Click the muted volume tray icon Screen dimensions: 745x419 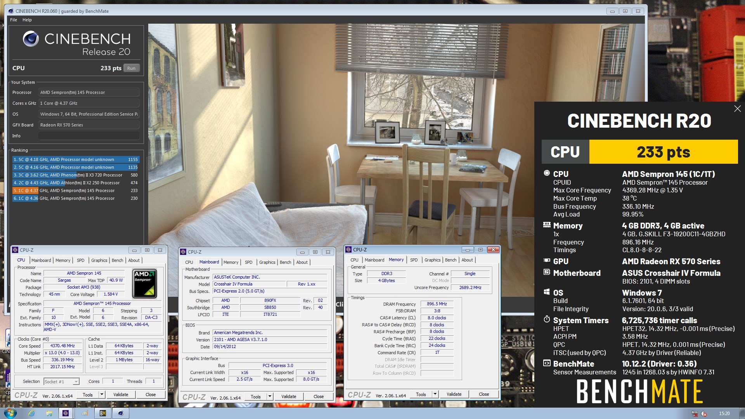tap(704, 414)
